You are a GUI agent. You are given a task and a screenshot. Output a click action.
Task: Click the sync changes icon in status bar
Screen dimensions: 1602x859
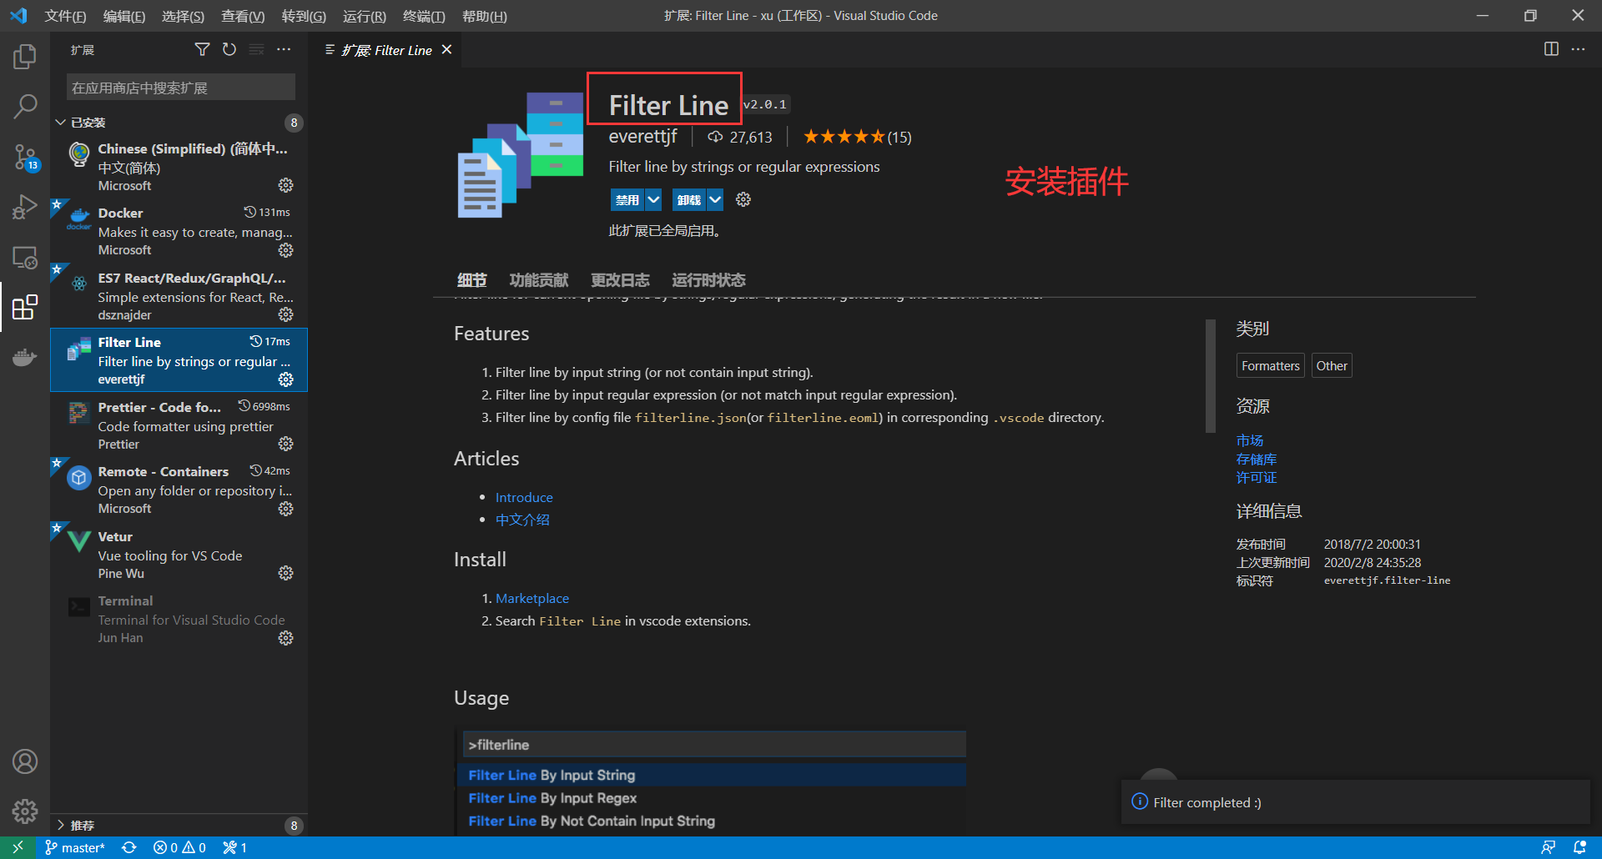tap(128, 847)
